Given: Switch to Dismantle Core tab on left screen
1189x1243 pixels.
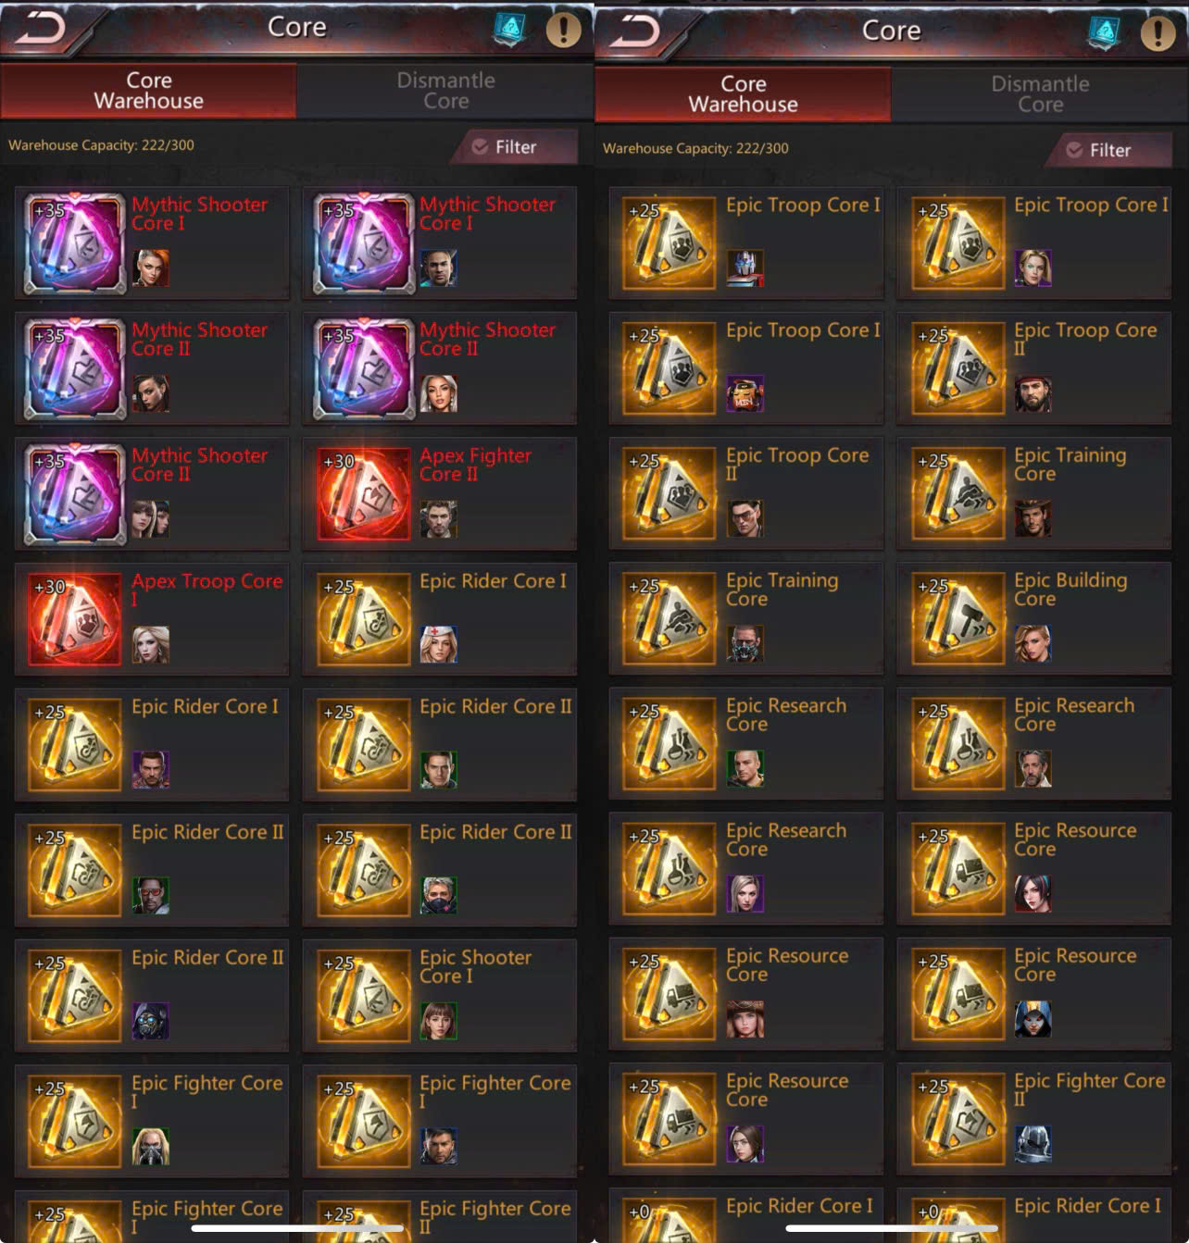Looking at the screenshot, I should coord(445,91).
